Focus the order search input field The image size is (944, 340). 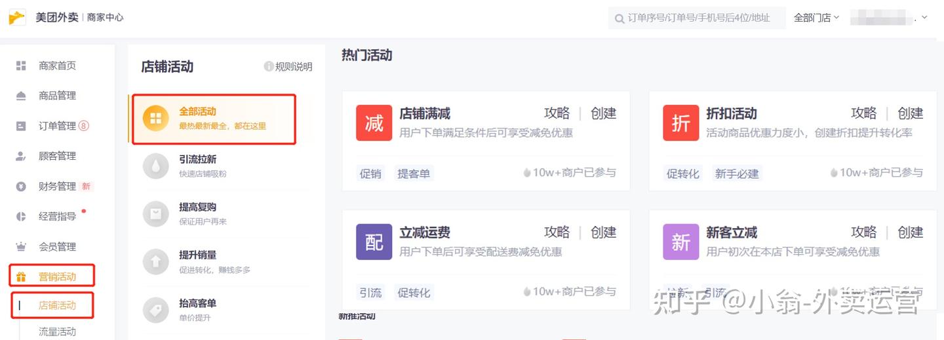point(697,18)
